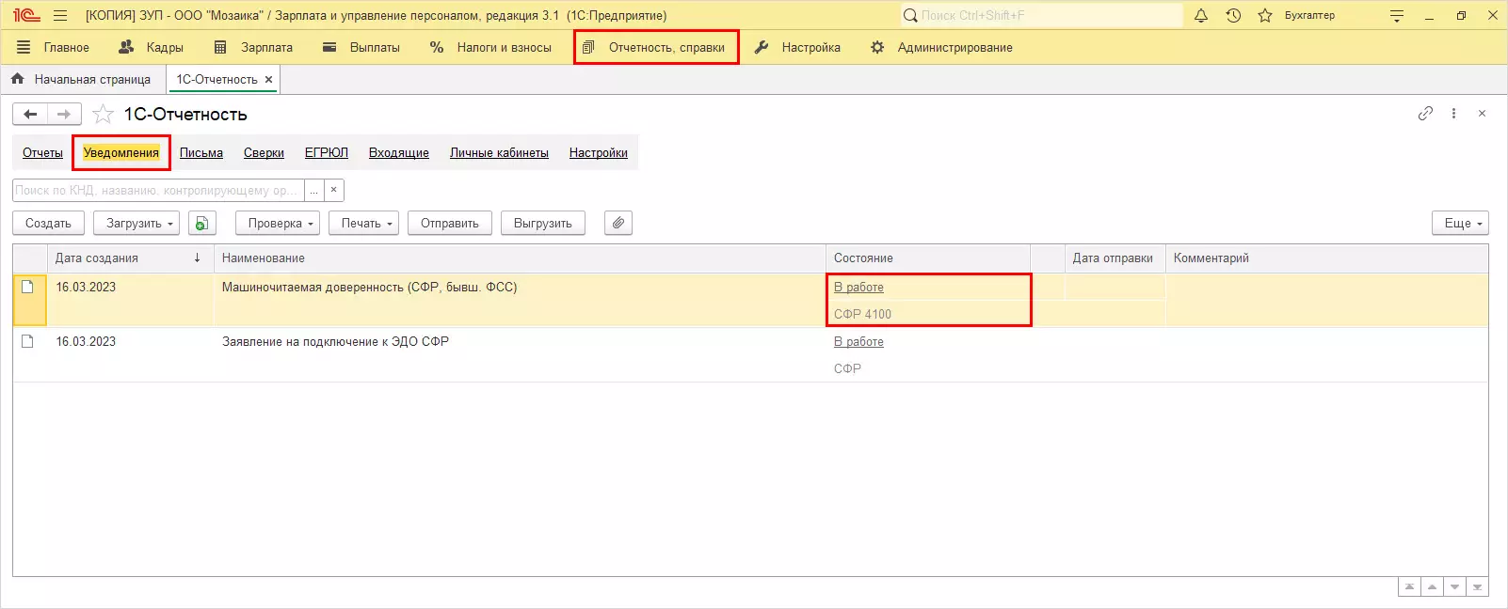This screenshot has height=609, width=1508.
Task: Open the ЕГРЮЛ tab
Action: click(x=327, y=152)
